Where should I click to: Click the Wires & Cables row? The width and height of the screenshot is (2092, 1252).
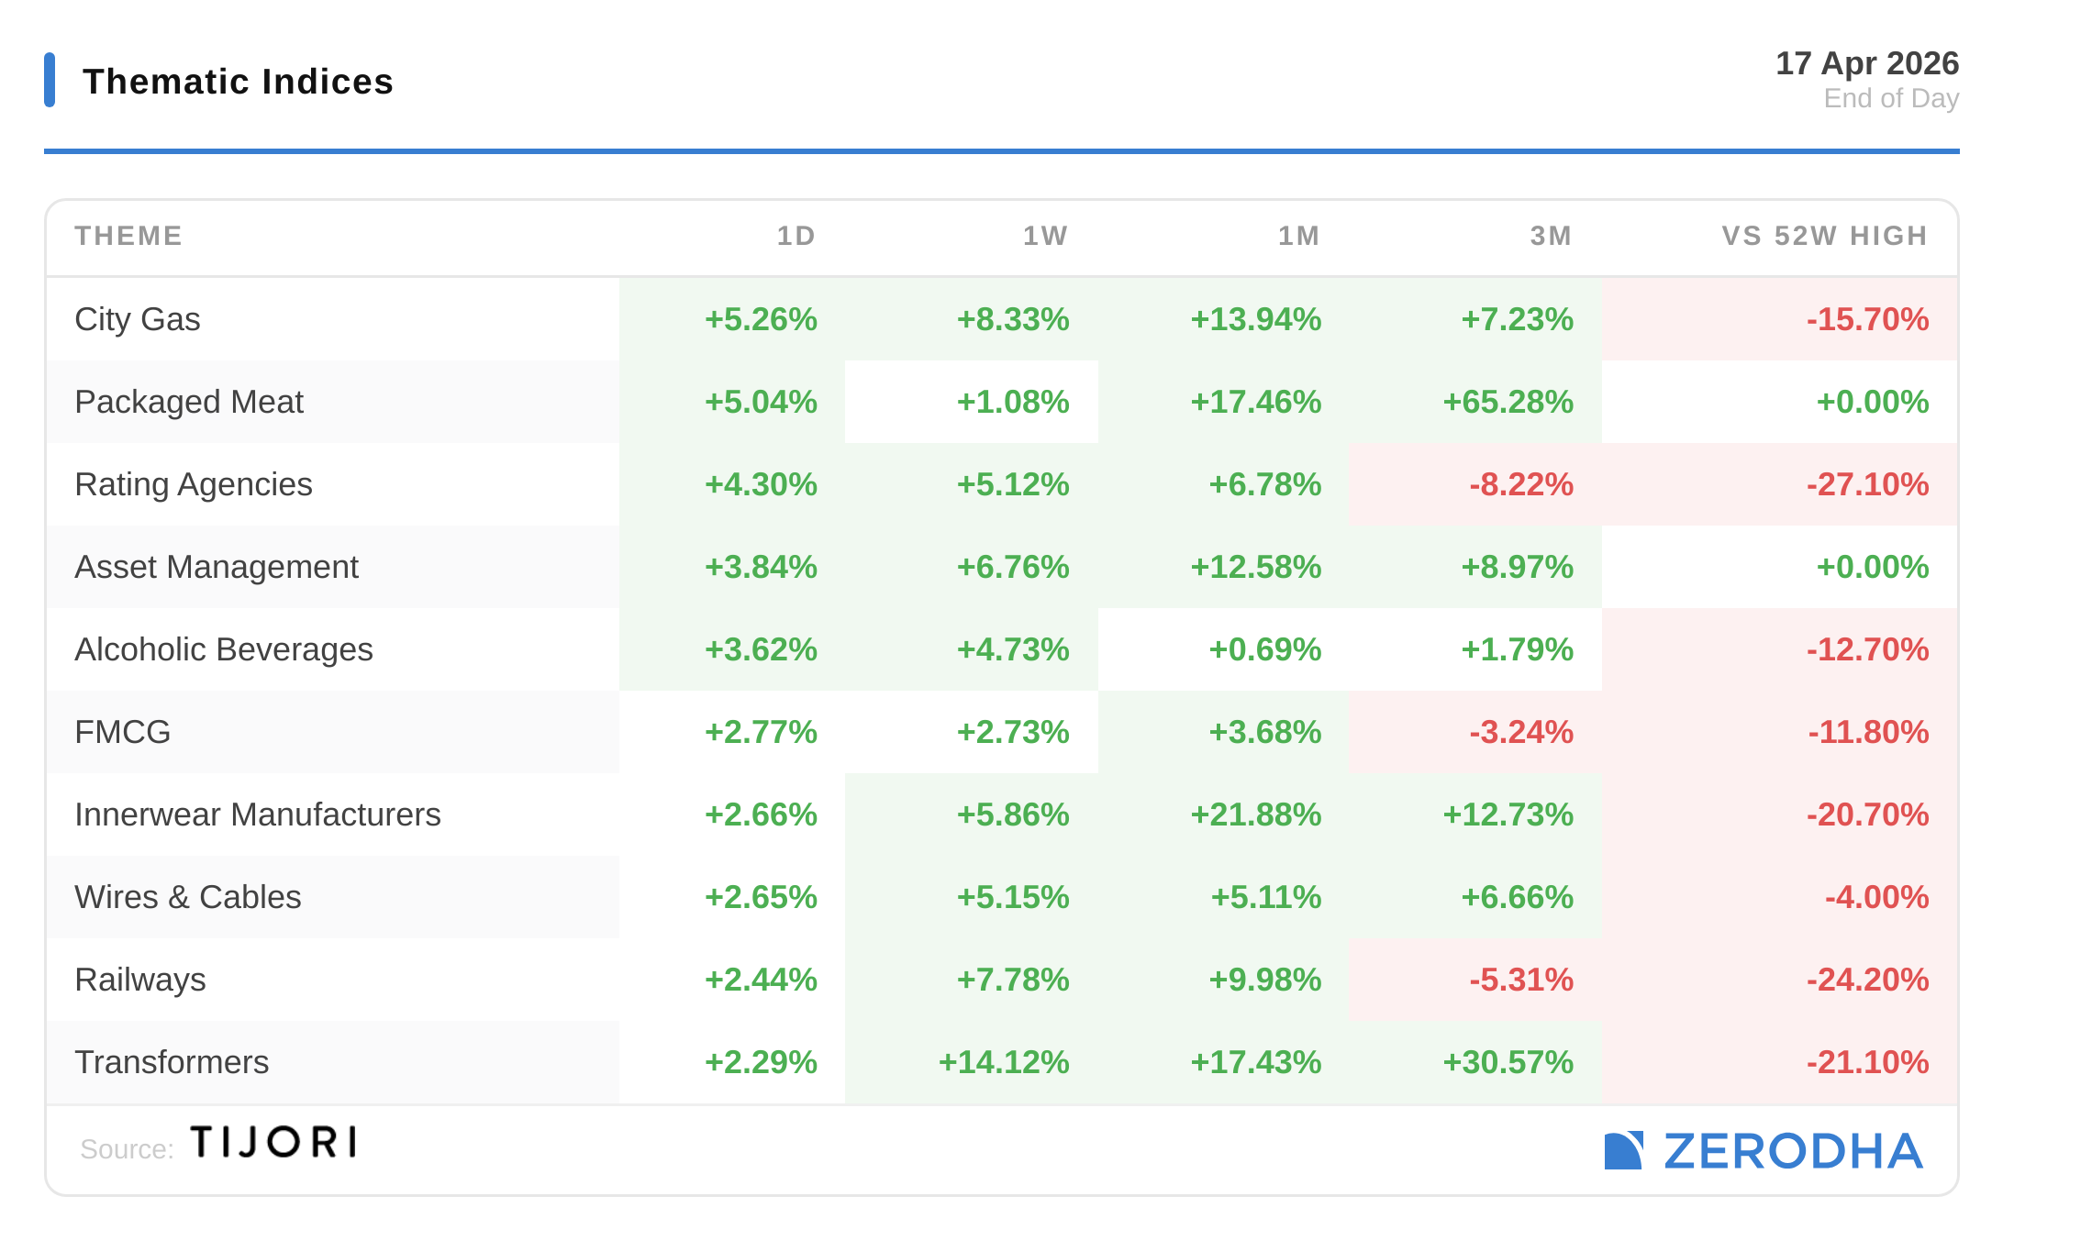tap(188, 897)
